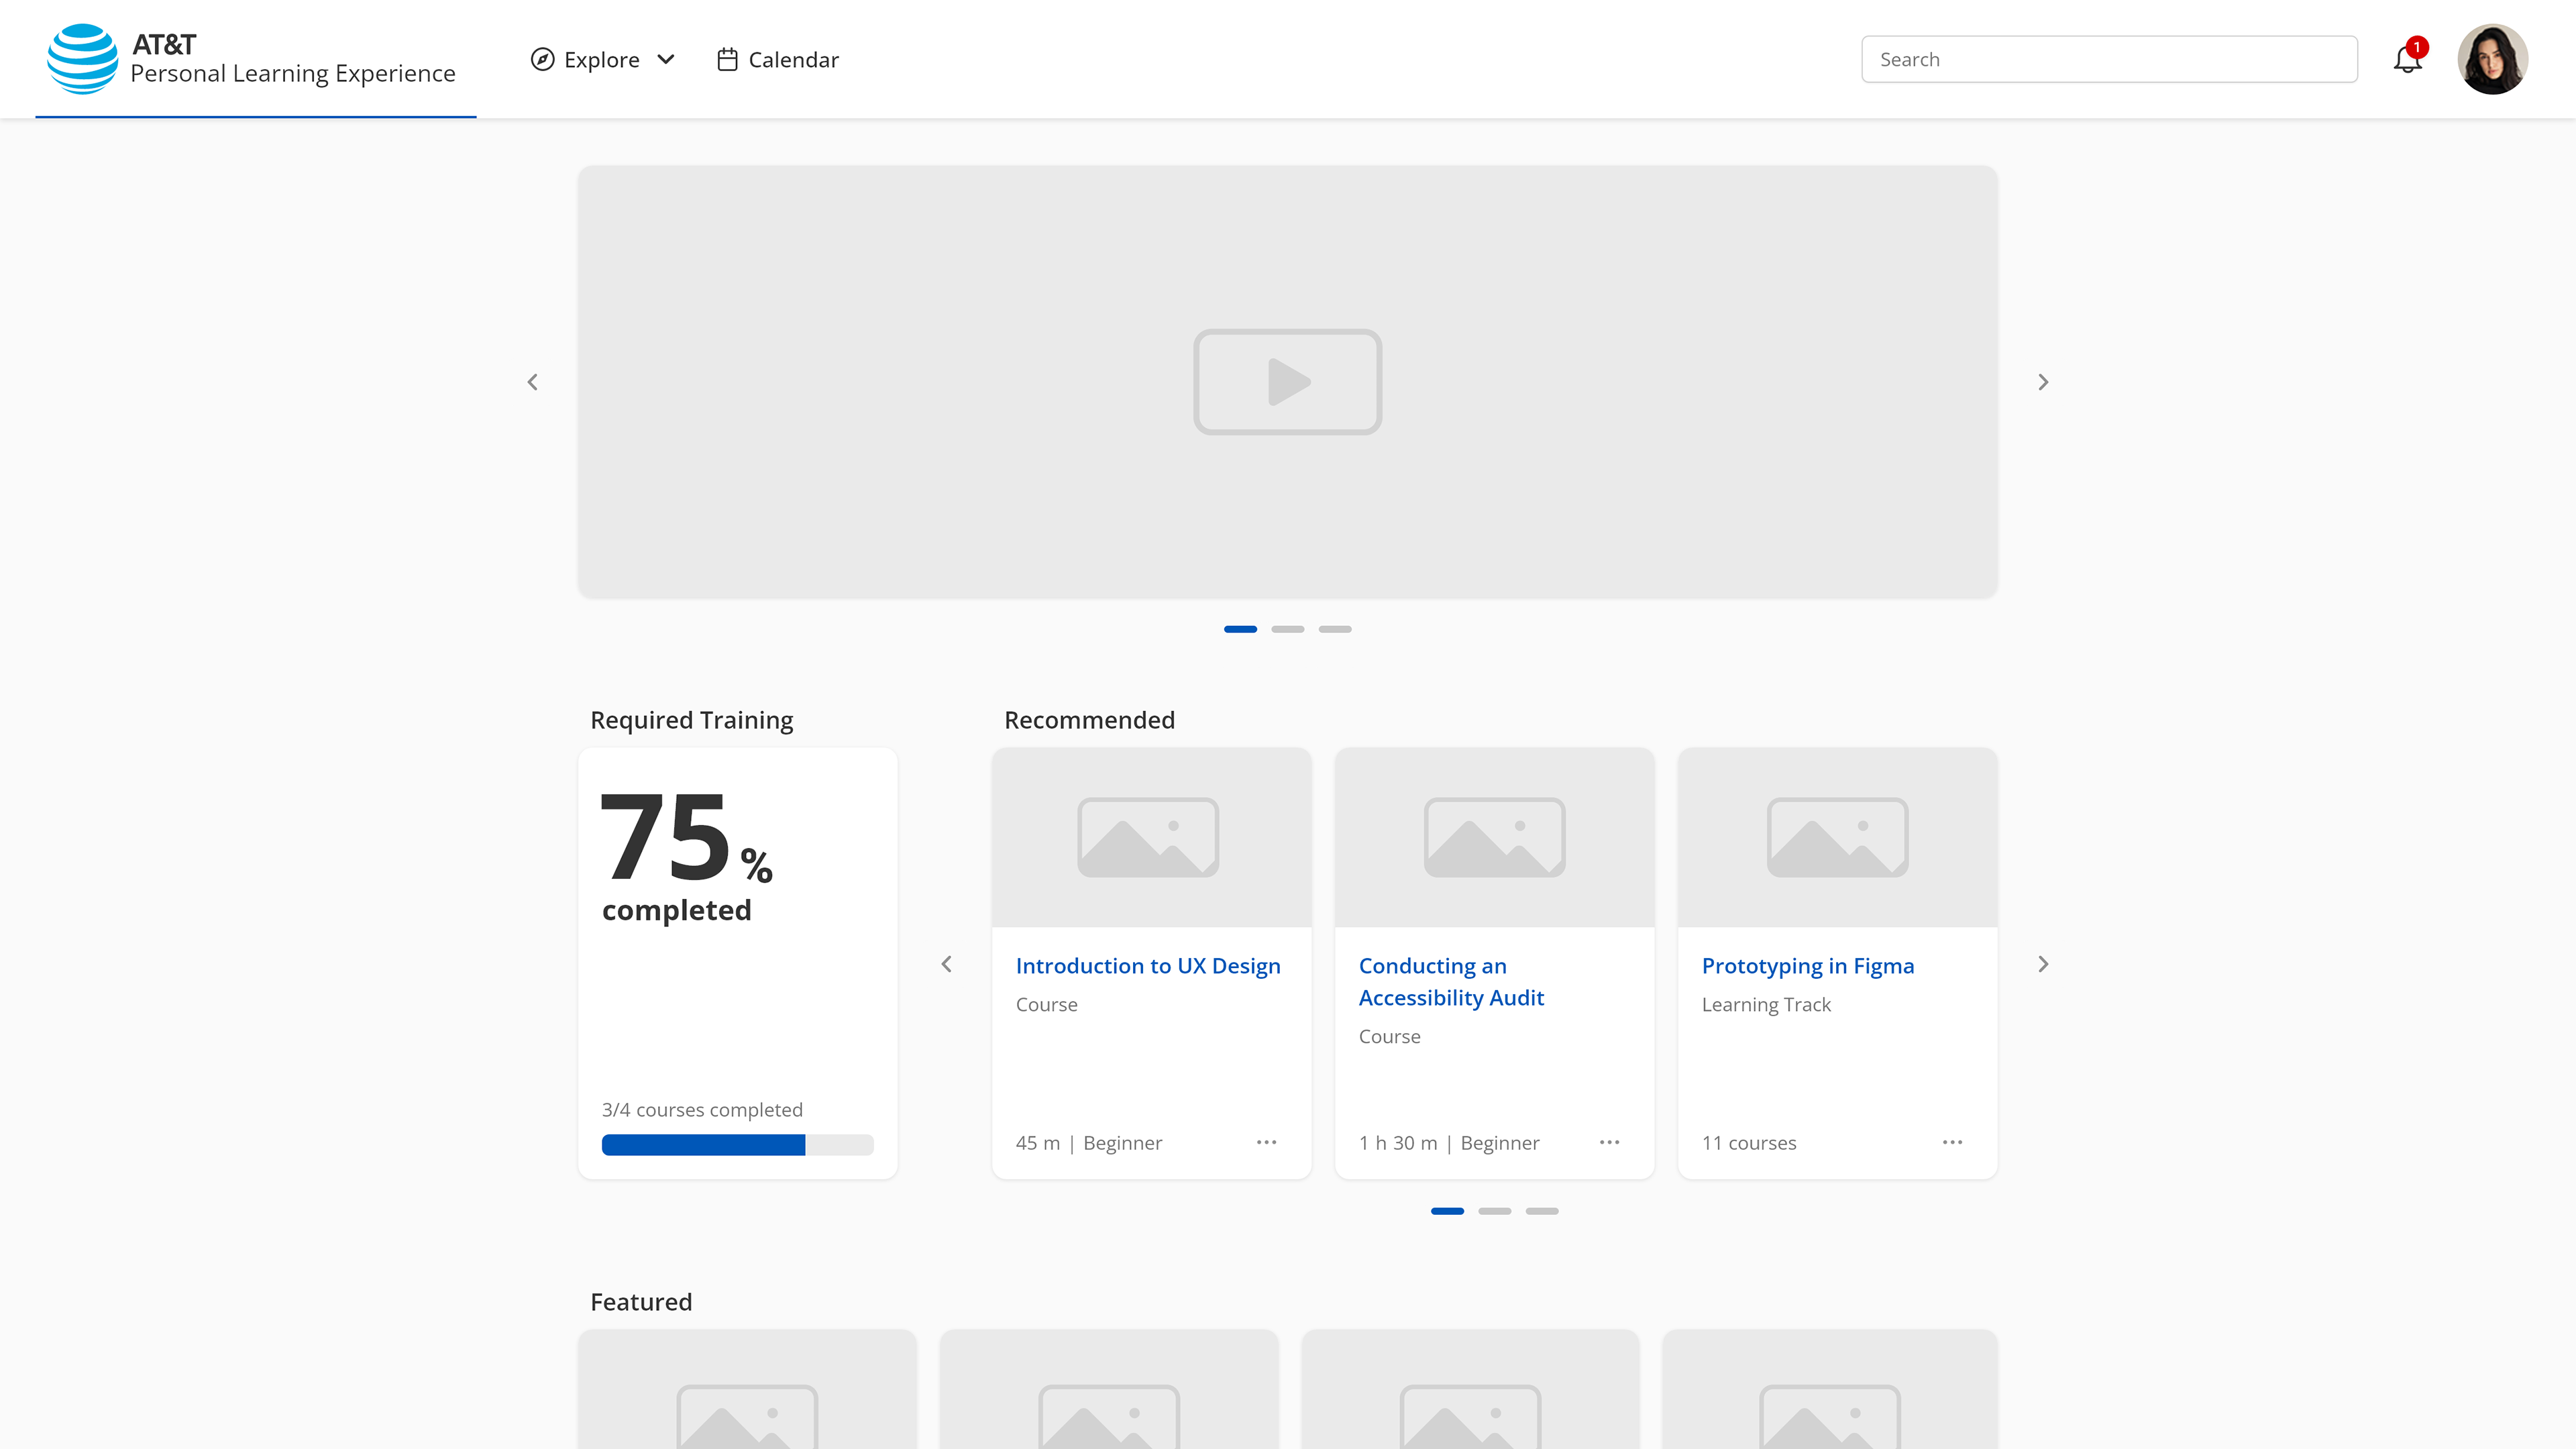The width and height of the screenshot is (2576, 1449).
Task: Go to next hero banner slide
Action: [2043, 382]
